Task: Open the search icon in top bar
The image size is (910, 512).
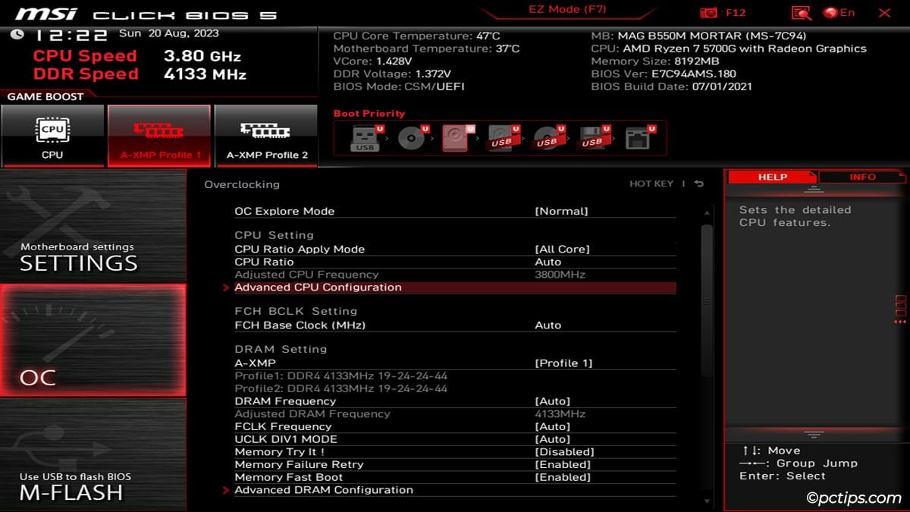Action: tap(801, 13)
